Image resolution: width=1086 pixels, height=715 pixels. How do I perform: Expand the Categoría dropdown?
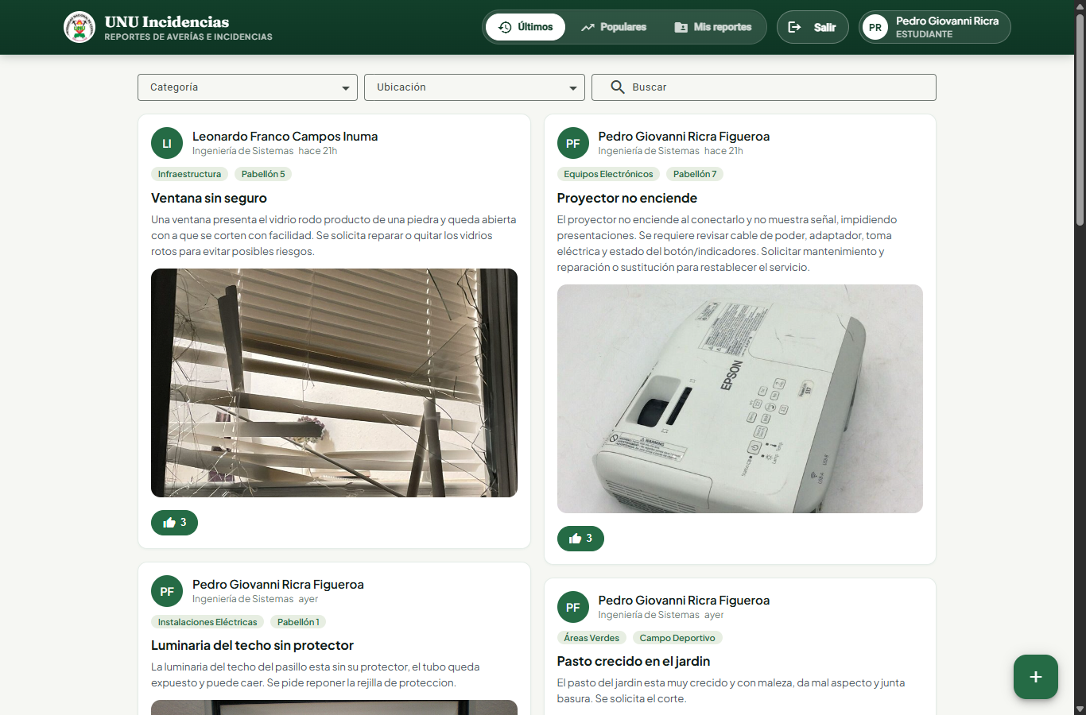(x=247, y=87)
